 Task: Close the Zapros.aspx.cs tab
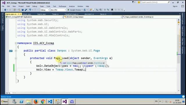[21, 14]
